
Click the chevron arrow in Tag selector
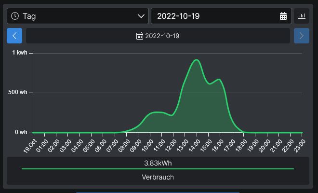[141, 16]
